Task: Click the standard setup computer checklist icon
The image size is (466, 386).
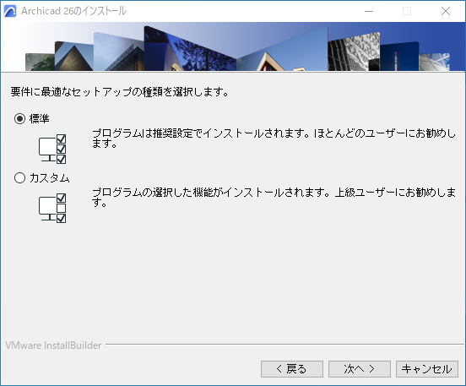Action: click(52, 149)
